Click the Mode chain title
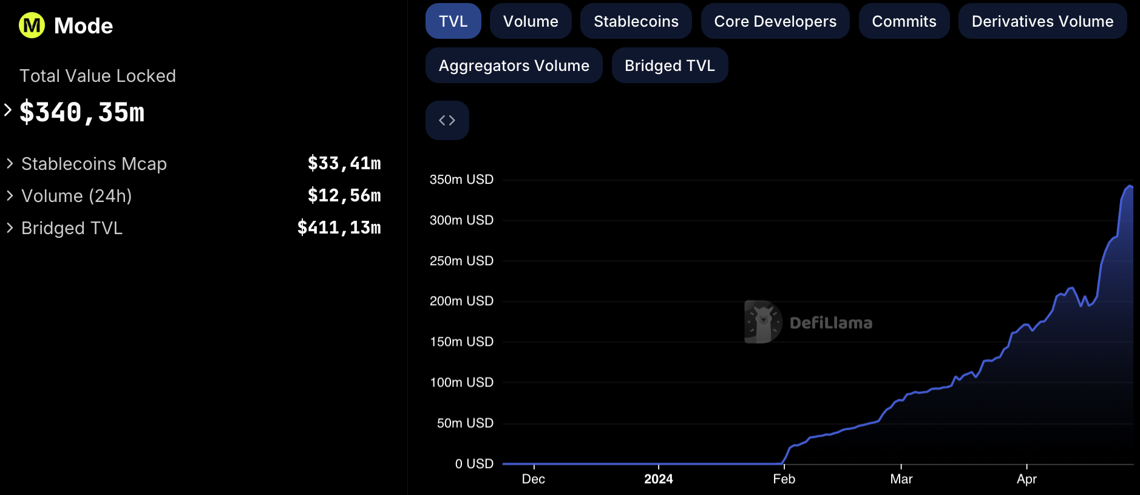The width and height of the screenshot is (1140, 495). (83, 26)
